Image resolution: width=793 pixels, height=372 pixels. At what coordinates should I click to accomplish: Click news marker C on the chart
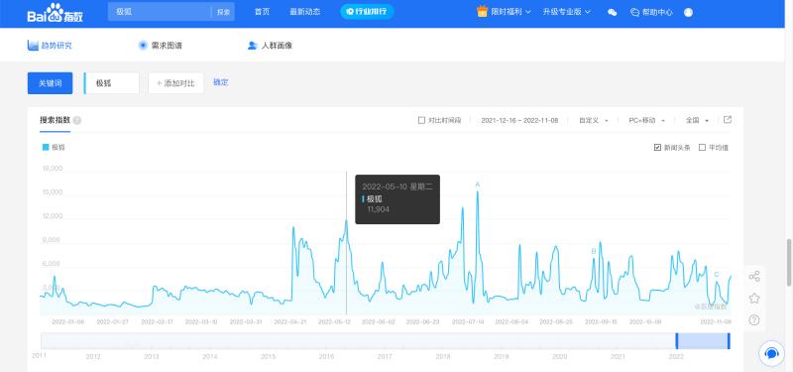(716, 275)
